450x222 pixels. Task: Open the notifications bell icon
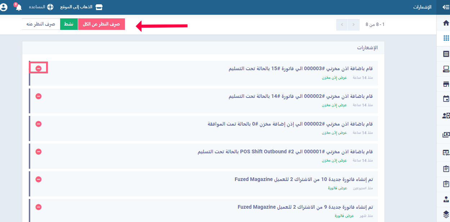(19, 7)
